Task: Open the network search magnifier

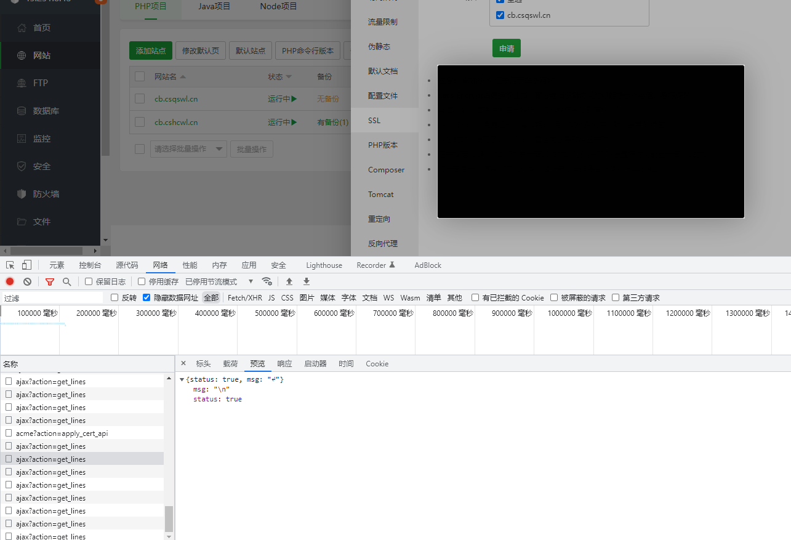Action: coord(66,281)
